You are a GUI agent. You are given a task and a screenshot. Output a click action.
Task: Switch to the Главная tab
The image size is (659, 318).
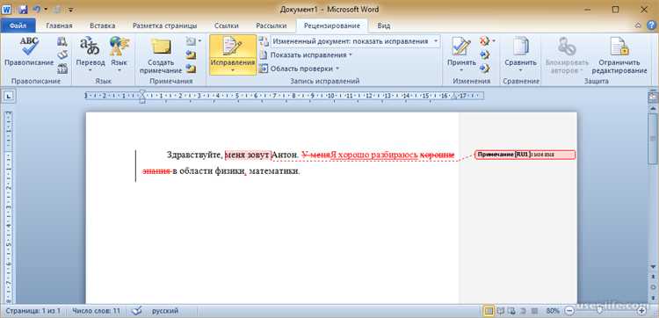click(x=59, y=25)
